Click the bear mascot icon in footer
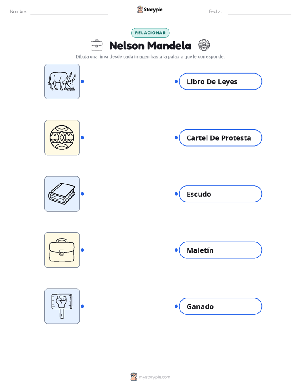The width and height of the screenshot is (301, 389). click(134, 377)
